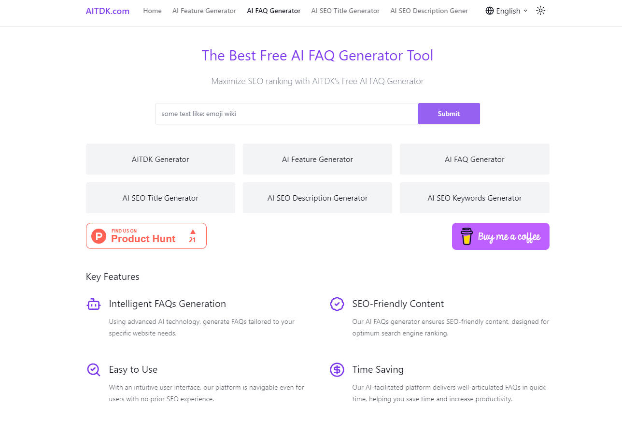Open the AITDK Generator card

pyautogui.click(x=160, y=159)
